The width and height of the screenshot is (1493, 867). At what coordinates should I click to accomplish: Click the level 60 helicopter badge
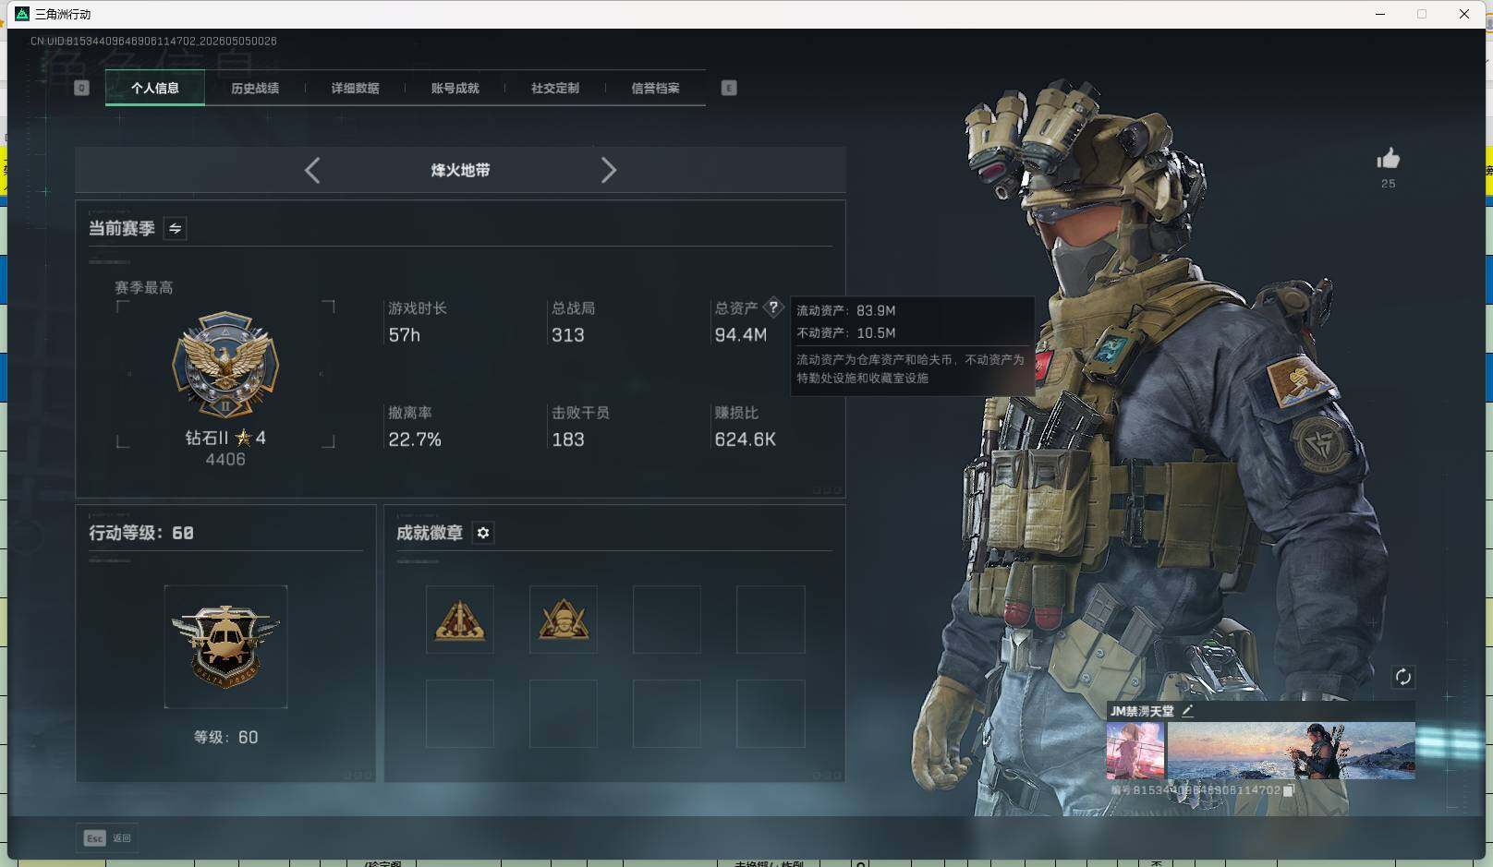point(225,646)
